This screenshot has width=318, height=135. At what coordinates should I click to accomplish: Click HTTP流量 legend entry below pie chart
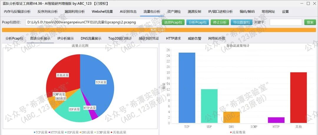[x=56, y=132]
